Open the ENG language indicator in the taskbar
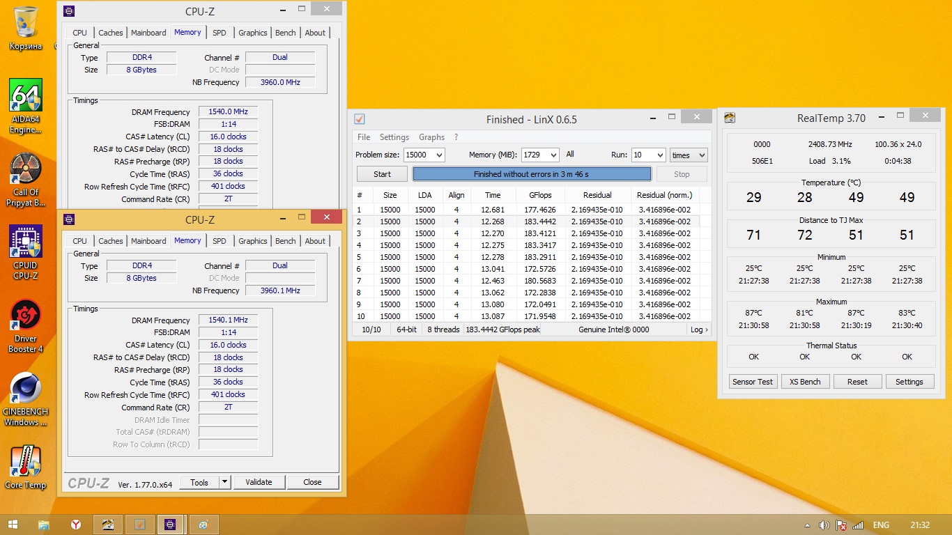This screenshot has width=952, height=535. [881, 525]
